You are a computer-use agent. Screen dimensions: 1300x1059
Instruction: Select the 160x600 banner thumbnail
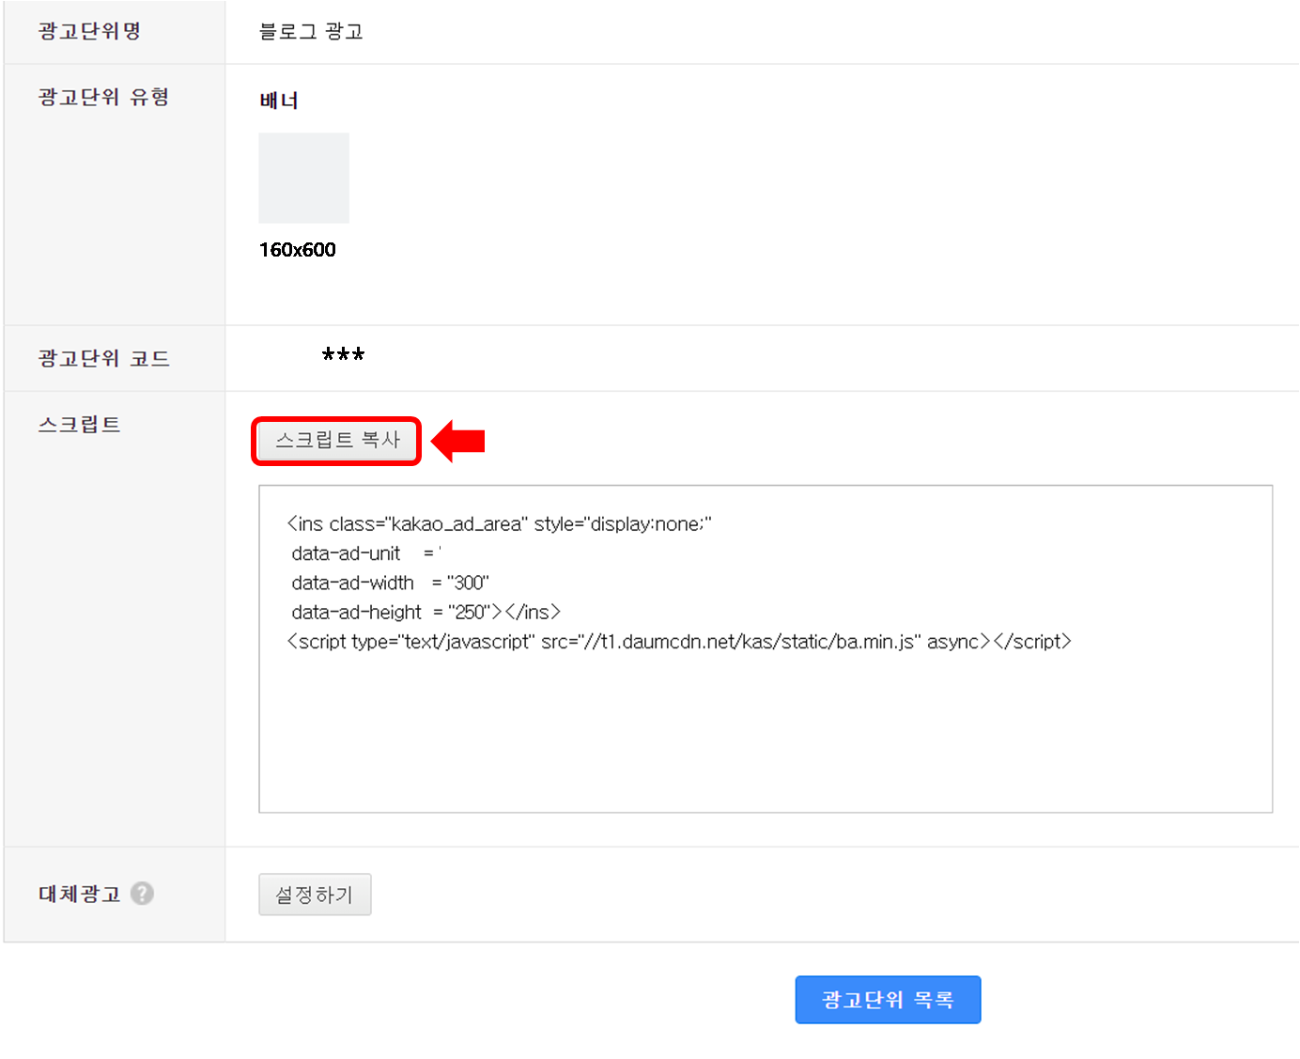(303, 178)
